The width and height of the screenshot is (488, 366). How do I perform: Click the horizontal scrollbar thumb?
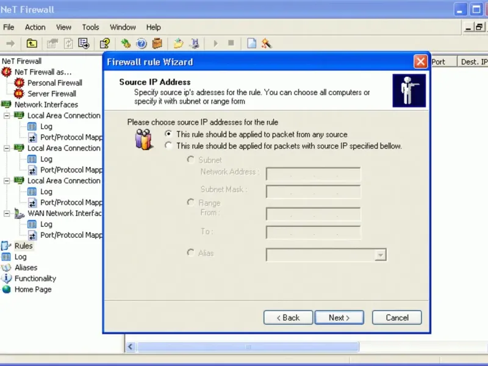pos(248,346)
